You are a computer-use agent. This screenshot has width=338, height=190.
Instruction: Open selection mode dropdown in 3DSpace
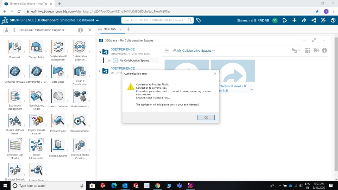pos(296,50)
